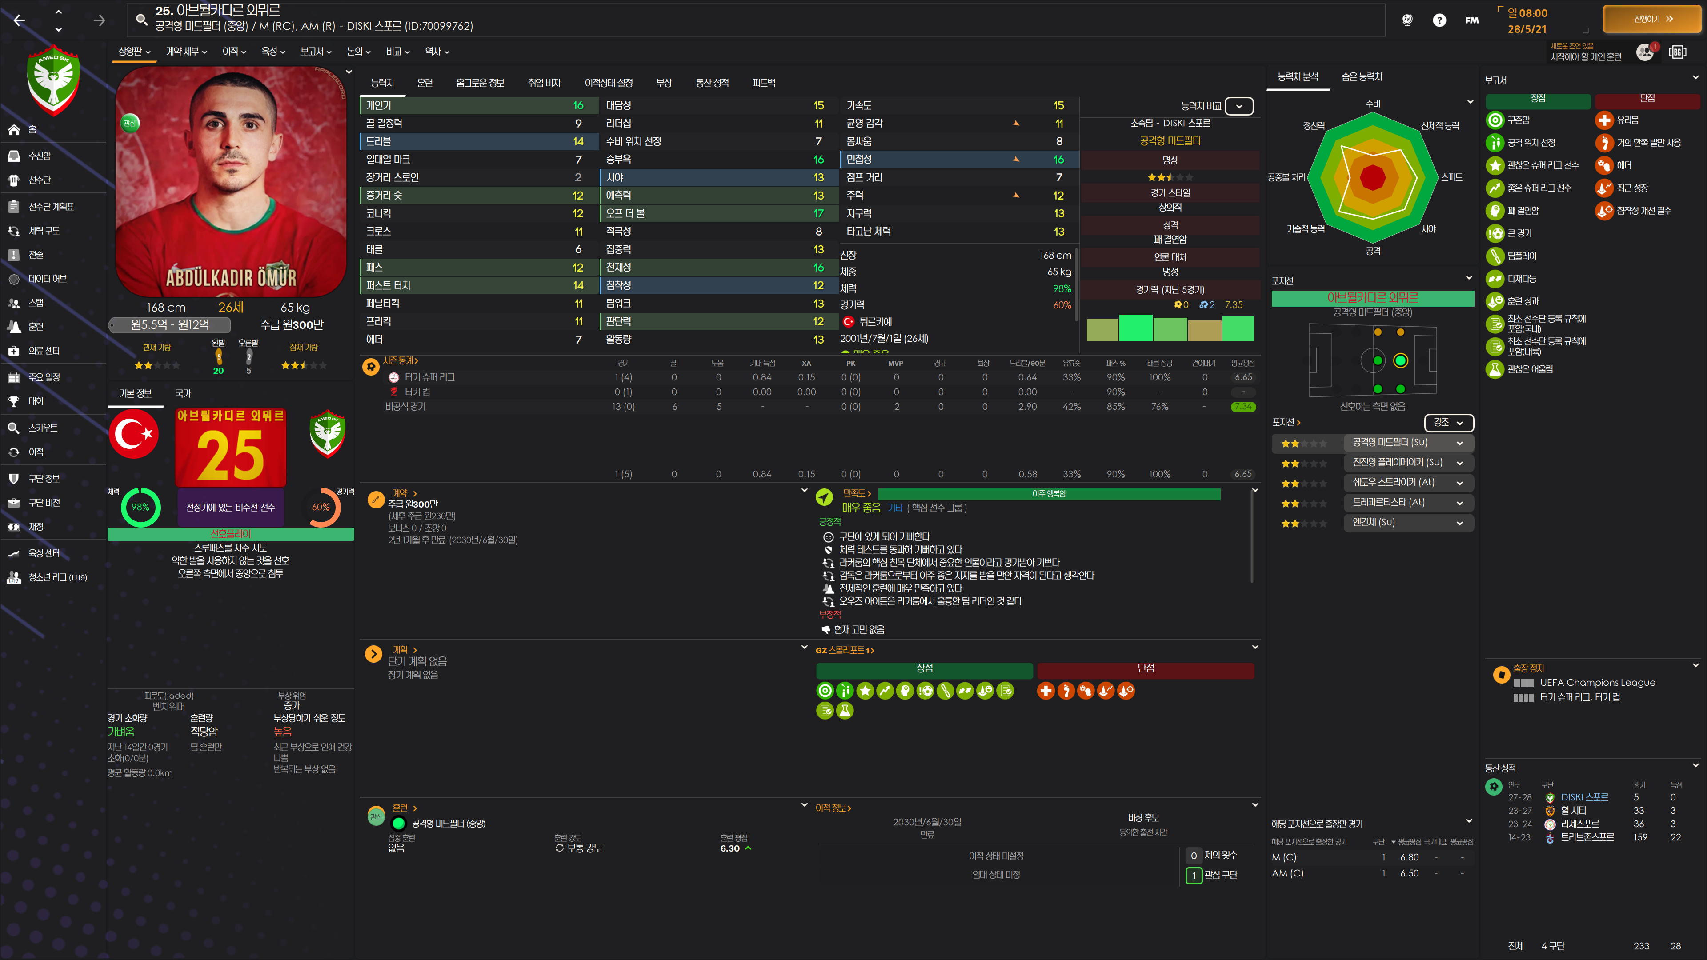The image size is (1707, 960).
Task: Open the FM menu icon
Action: pyautogui.click(x=1471, y=20)
